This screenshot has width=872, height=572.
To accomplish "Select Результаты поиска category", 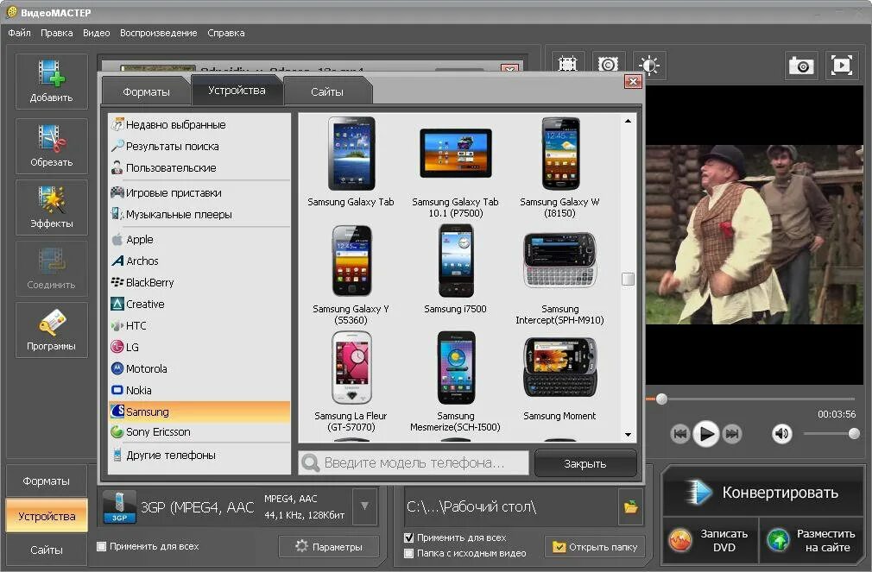I will 199,146.
